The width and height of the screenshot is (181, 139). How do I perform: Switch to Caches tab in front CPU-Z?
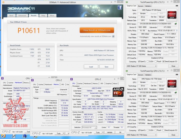pyautogui.click(x=80, y=84)
